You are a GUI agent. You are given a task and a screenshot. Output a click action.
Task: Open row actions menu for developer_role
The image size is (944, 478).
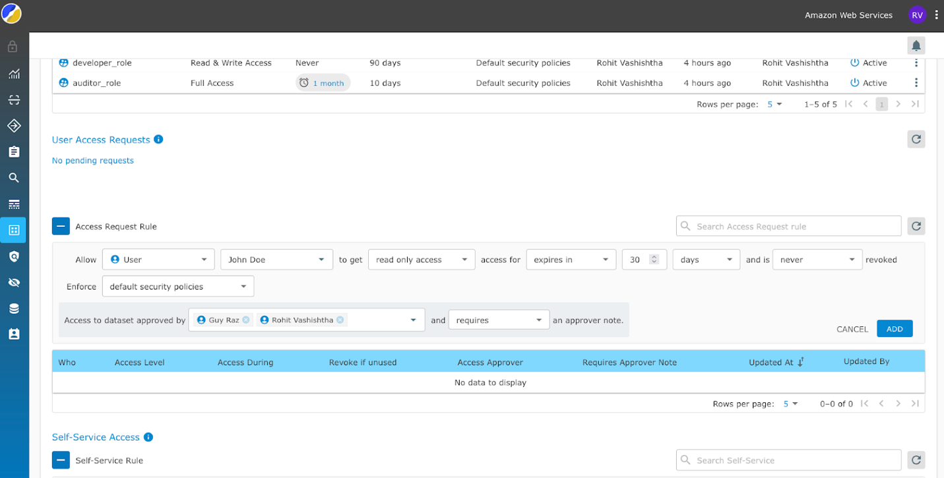coord(916,63)
